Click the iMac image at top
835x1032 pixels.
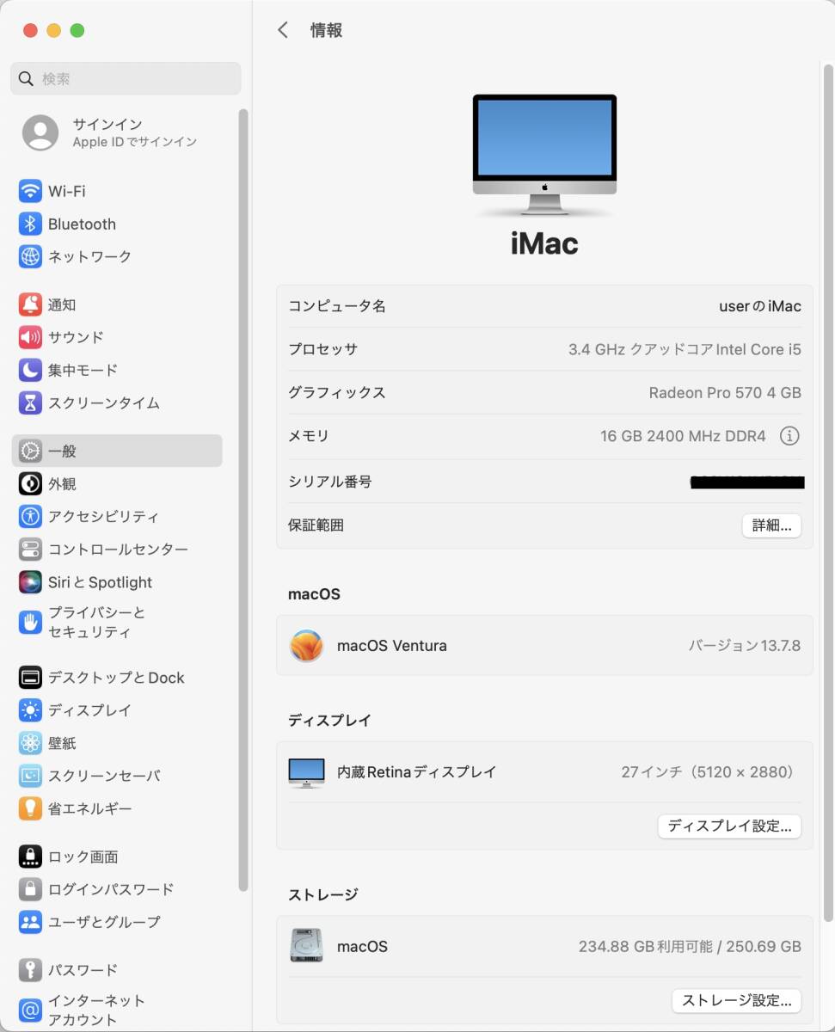pos(544,155)
